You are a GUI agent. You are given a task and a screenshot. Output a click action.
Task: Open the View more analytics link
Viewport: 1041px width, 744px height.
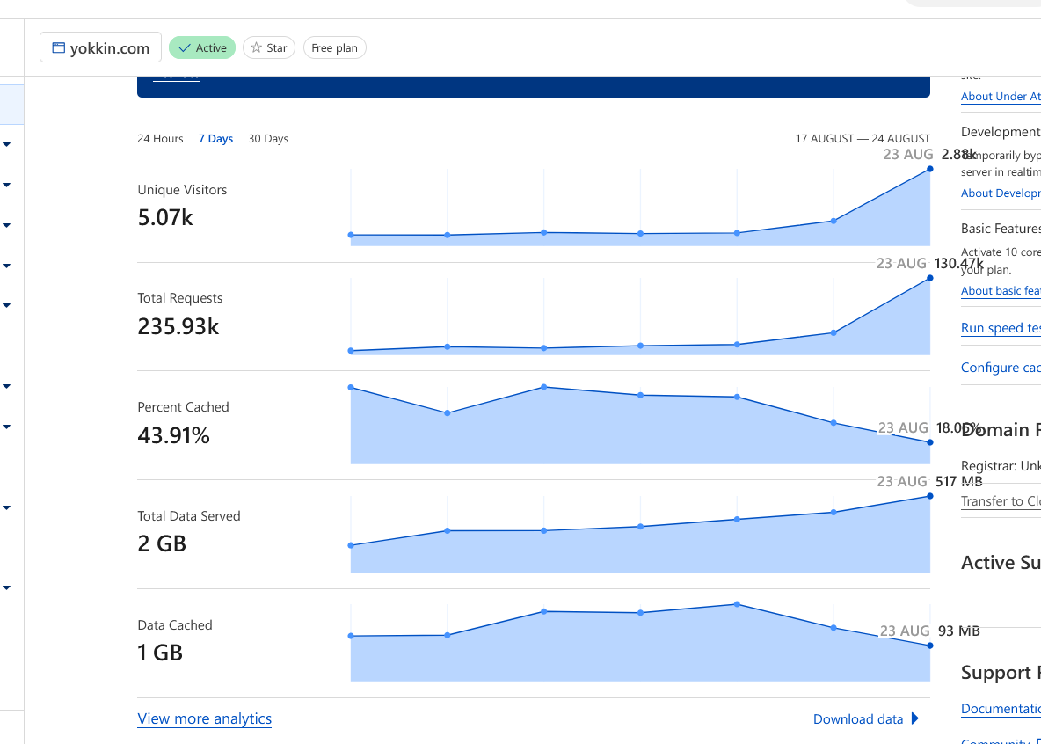[204, 718]
